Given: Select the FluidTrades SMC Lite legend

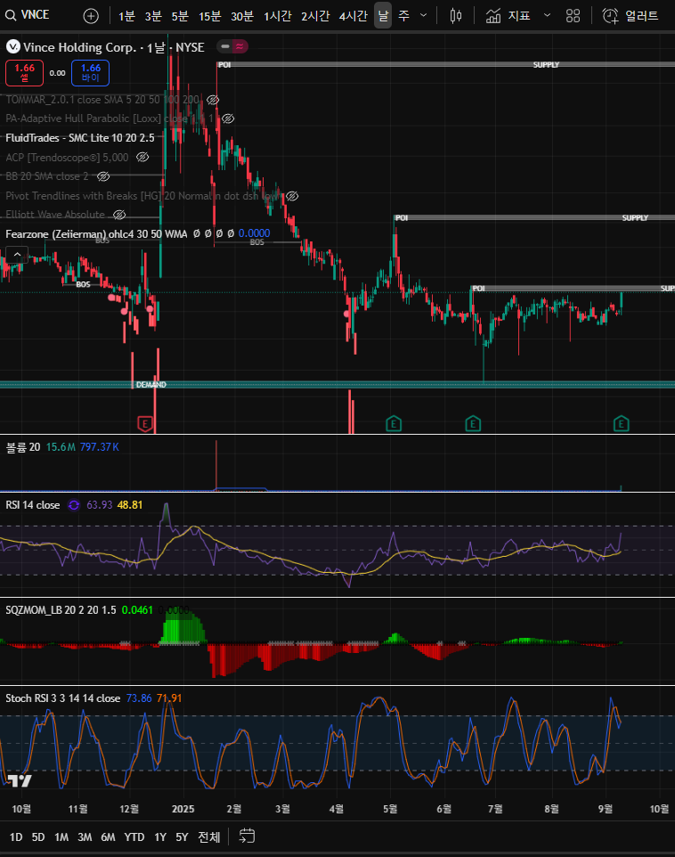Looking at the screenshot, I should point(80,138).
